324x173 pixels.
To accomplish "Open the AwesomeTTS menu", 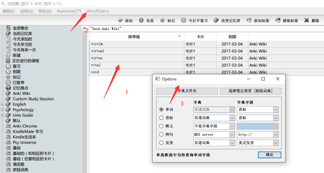I will [x=69, y=11].
